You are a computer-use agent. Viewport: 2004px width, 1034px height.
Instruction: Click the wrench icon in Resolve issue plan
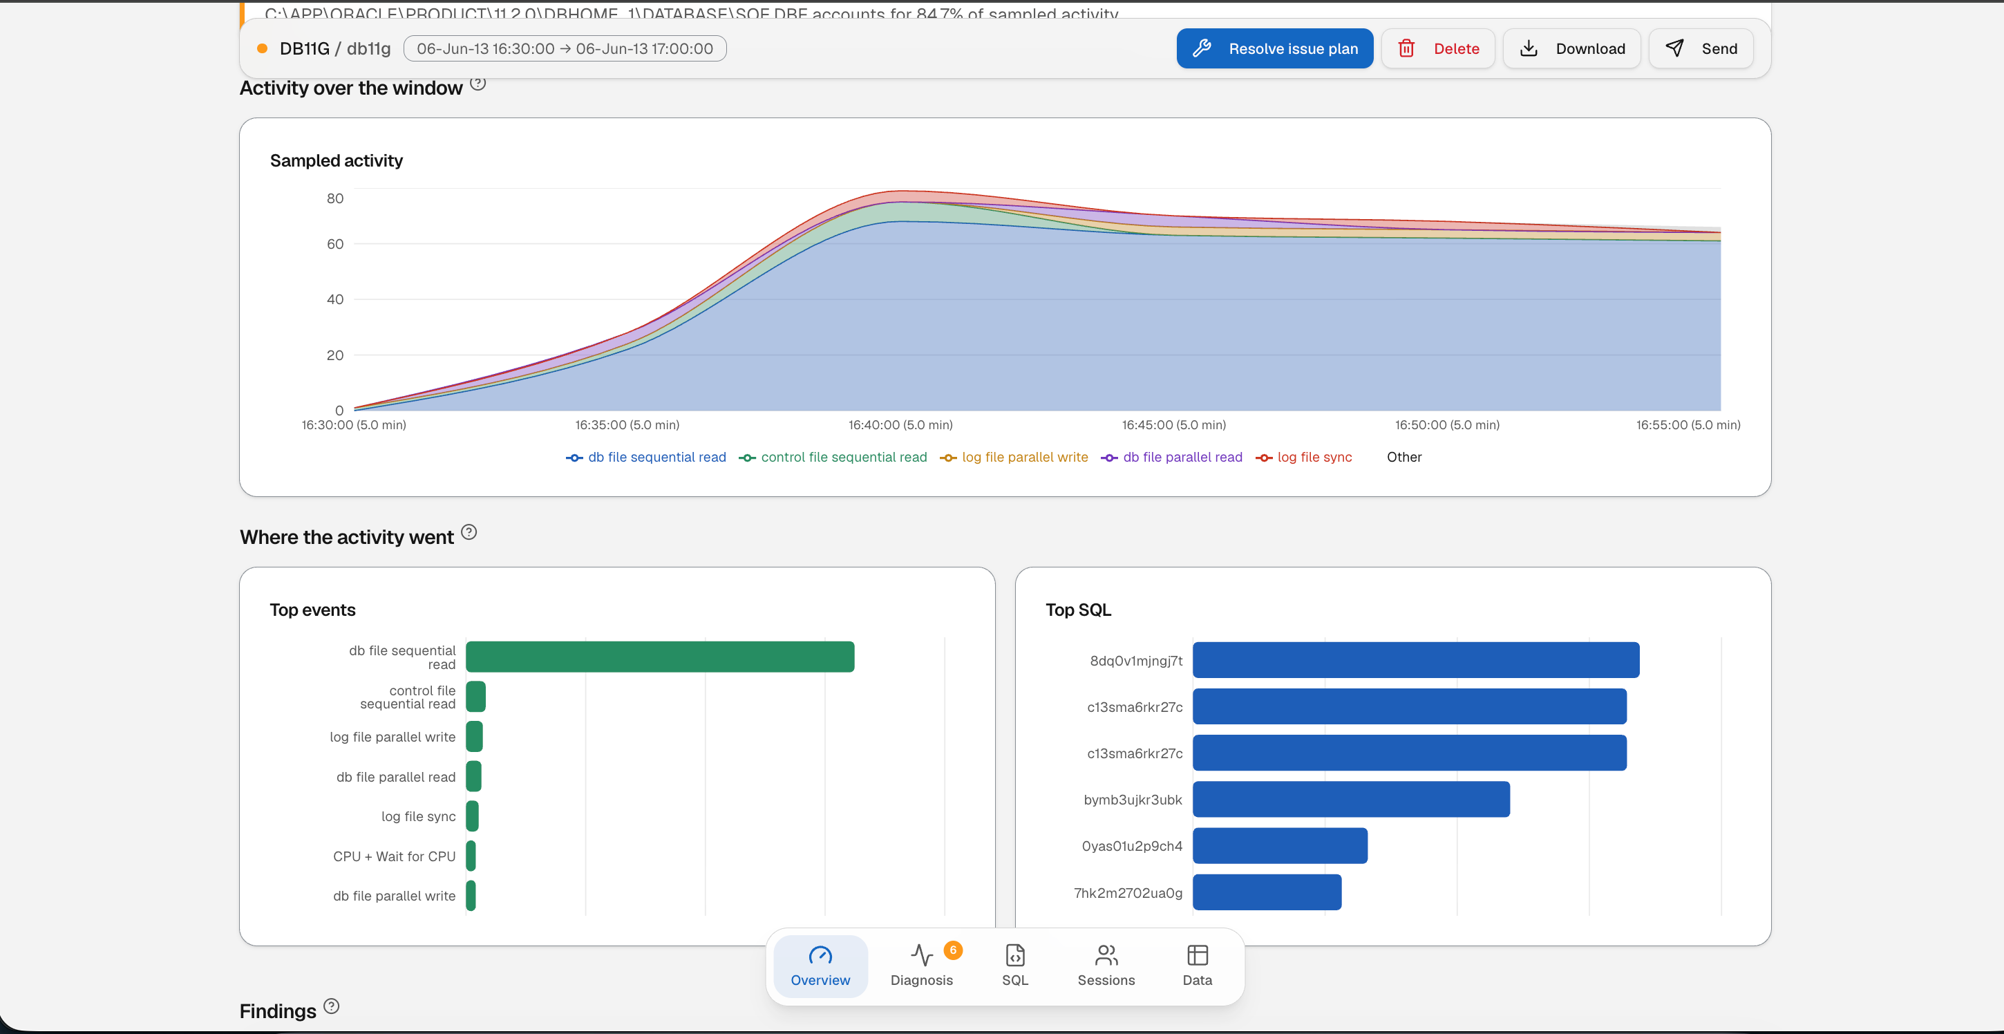(1202, 48)
